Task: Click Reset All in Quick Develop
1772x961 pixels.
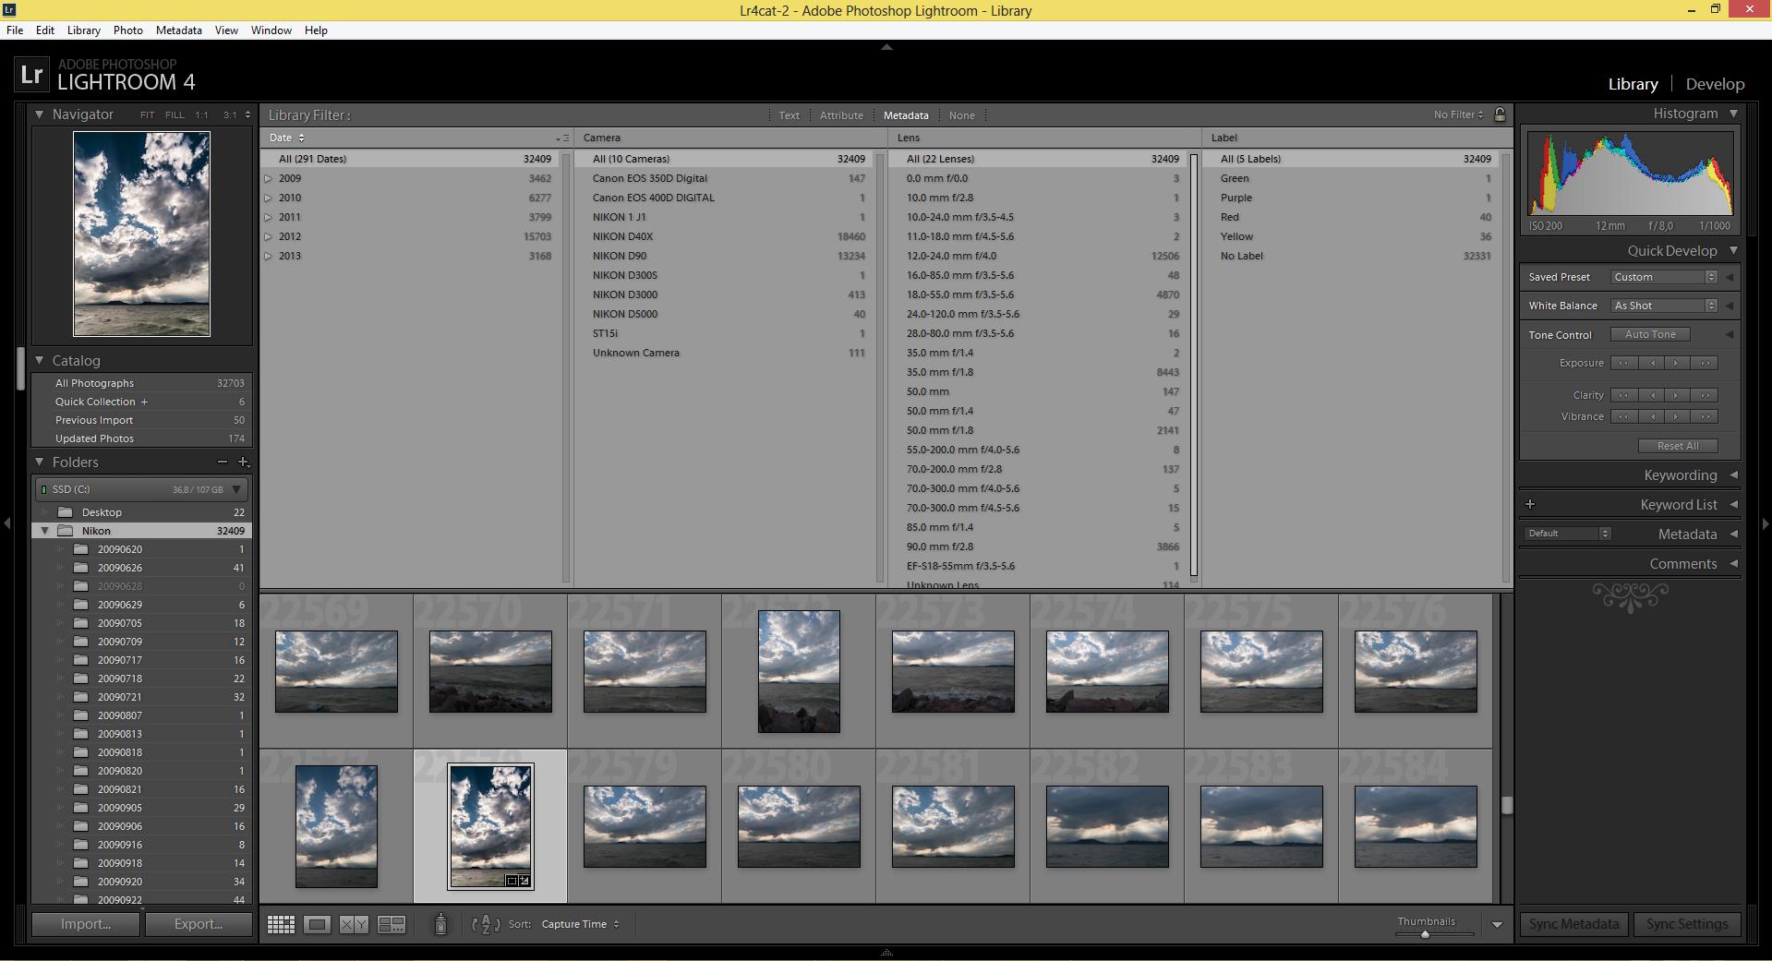Action: [x=1678, y=446]
